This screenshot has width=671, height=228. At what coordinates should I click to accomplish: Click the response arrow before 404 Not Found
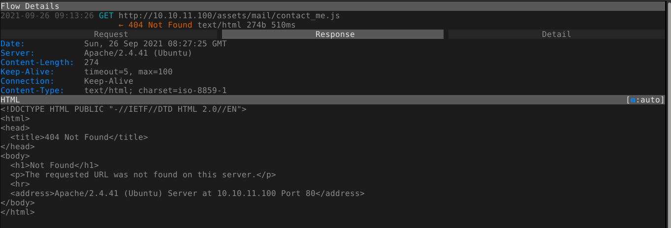click(121, 25)
